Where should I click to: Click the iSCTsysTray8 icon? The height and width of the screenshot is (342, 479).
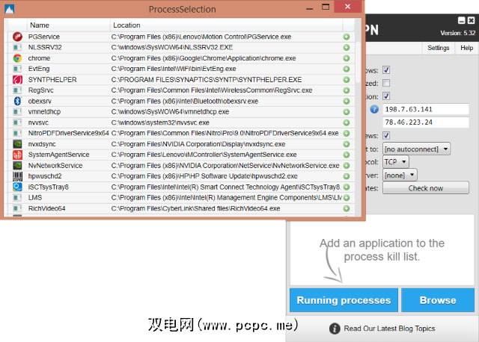coord(17,187)
